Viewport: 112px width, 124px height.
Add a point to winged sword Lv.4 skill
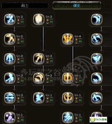click(x=77, y=40)
